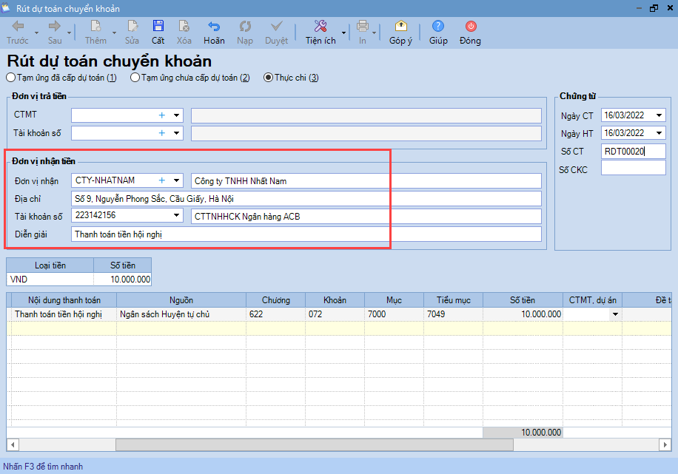Select Tạm ứng đã cấp dự toán option
This screenshot has width=678, height=474.
(x=10, y=78)
